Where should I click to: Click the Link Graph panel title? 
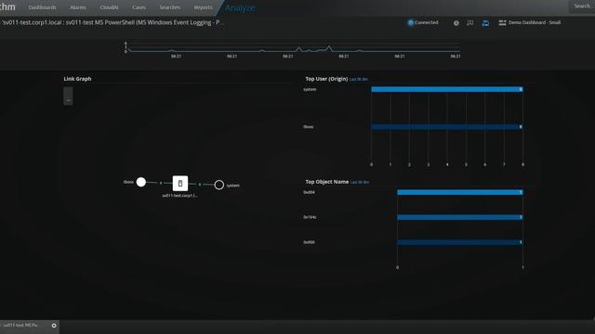pos(77,79)
